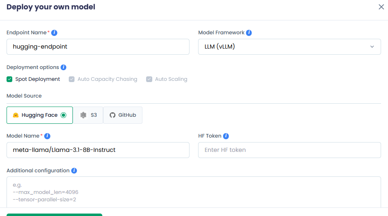The image size is (388, 216).
Task: Close the Deploy your own model dialog
Action: [x=381, y=7]
